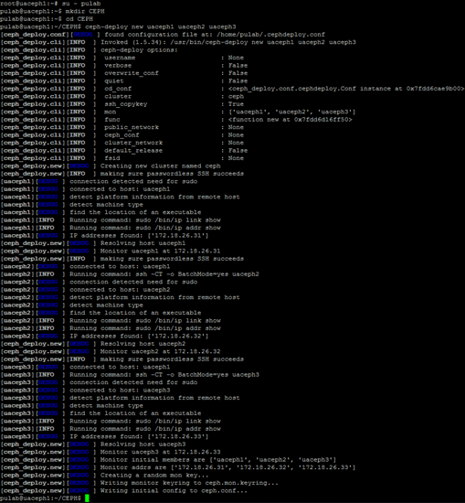Click the final 'pulab@uaceph1:~/CEPH$' prompt
This screenshot has height=503, width=465.
(41, 498)
